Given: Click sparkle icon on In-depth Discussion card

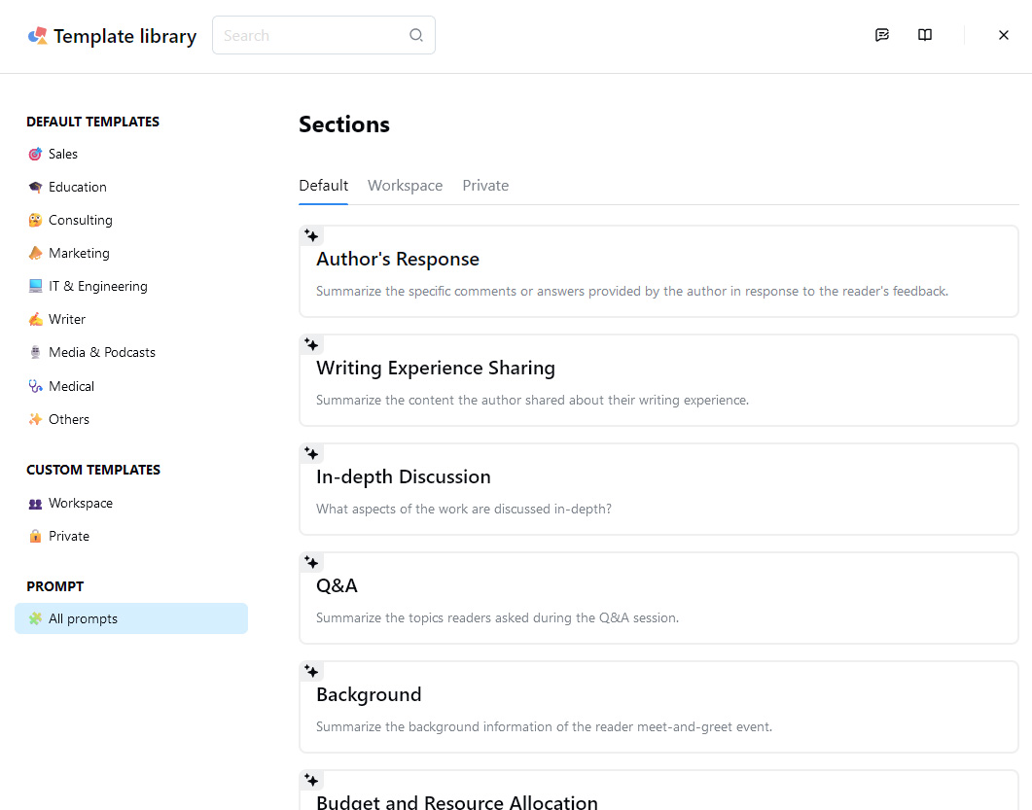Looking at the screenshot, I should tap(312, 453).
